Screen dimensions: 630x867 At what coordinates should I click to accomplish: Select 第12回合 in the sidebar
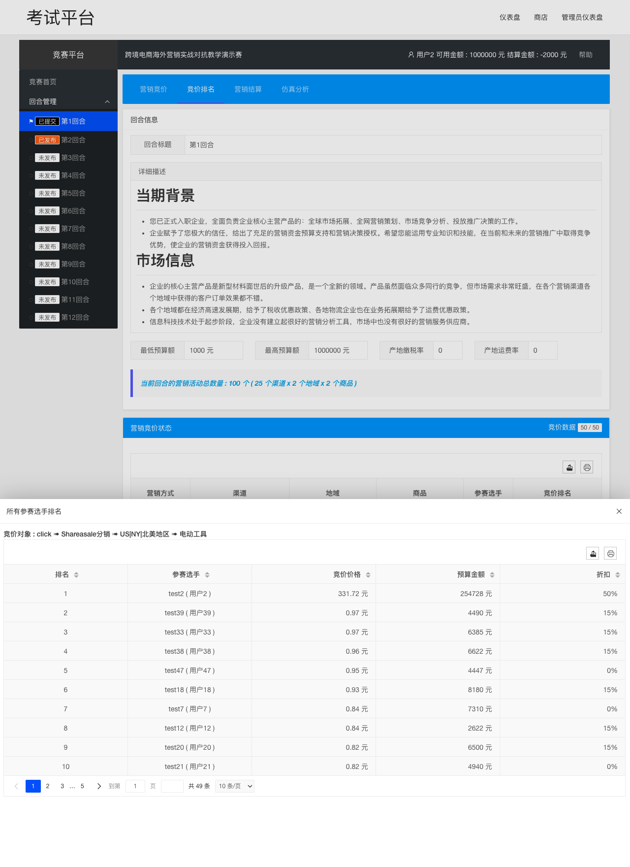click(x=68, y=317)
